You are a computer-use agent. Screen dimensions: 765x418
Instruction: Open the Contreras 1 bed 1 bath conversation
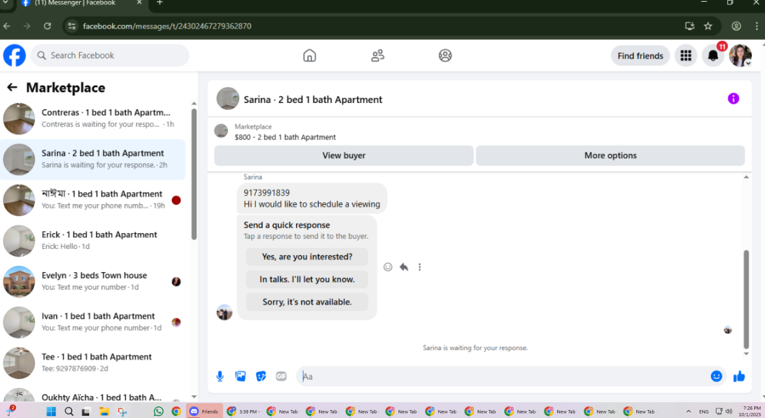pyautogui.click(x=93, y=118)
